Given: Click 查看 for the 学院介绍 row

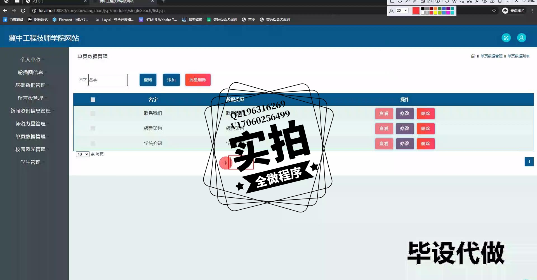Looking at the screenshot, I should tap(384, 144).
